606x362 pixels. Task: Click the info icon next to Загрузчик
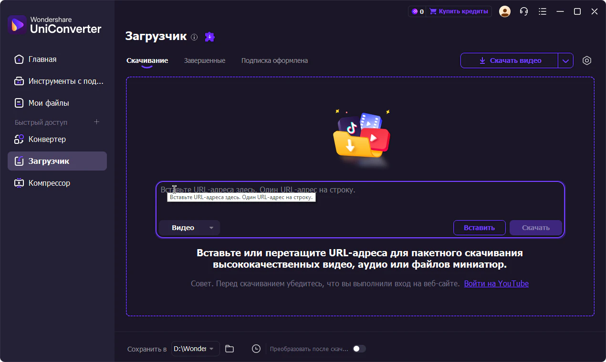tap(194, 37)
